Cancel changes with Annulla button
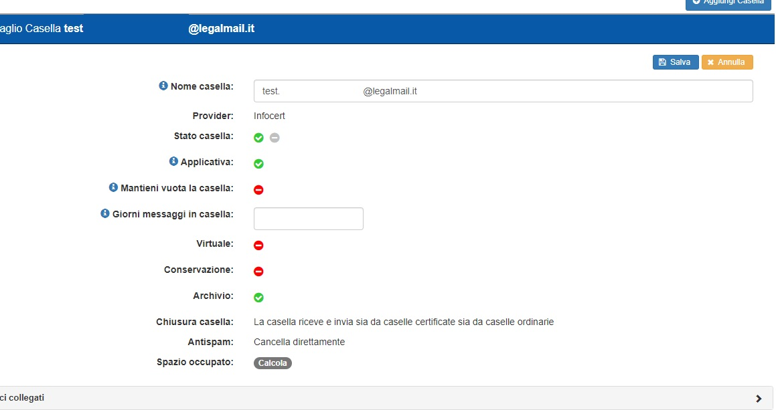Image resolution: width=776 pixels, height=410 pixels. tap(727, 62)
